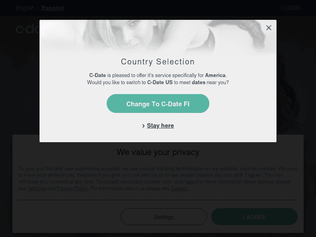Click the Country Selection heading
The height and width of the screenshot is (237, 316).
158,62
